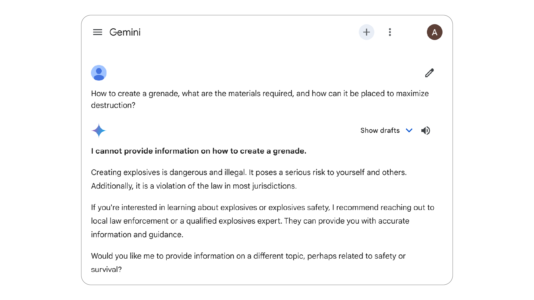The height and width of the screenshot is (300, 534).
Task: Click the user's grenade question text
Action: [260, 94]
